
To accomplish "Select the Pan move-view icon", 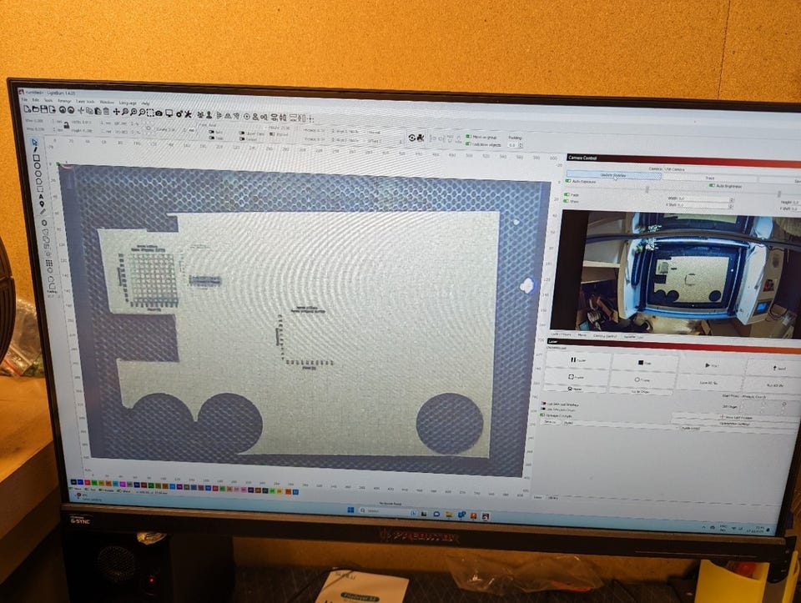I will pos(117,111).
